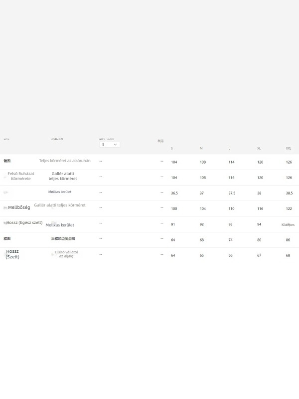Click the Mellbőség row label
This screenshot has width=299, height=399.
click(19, 207)
